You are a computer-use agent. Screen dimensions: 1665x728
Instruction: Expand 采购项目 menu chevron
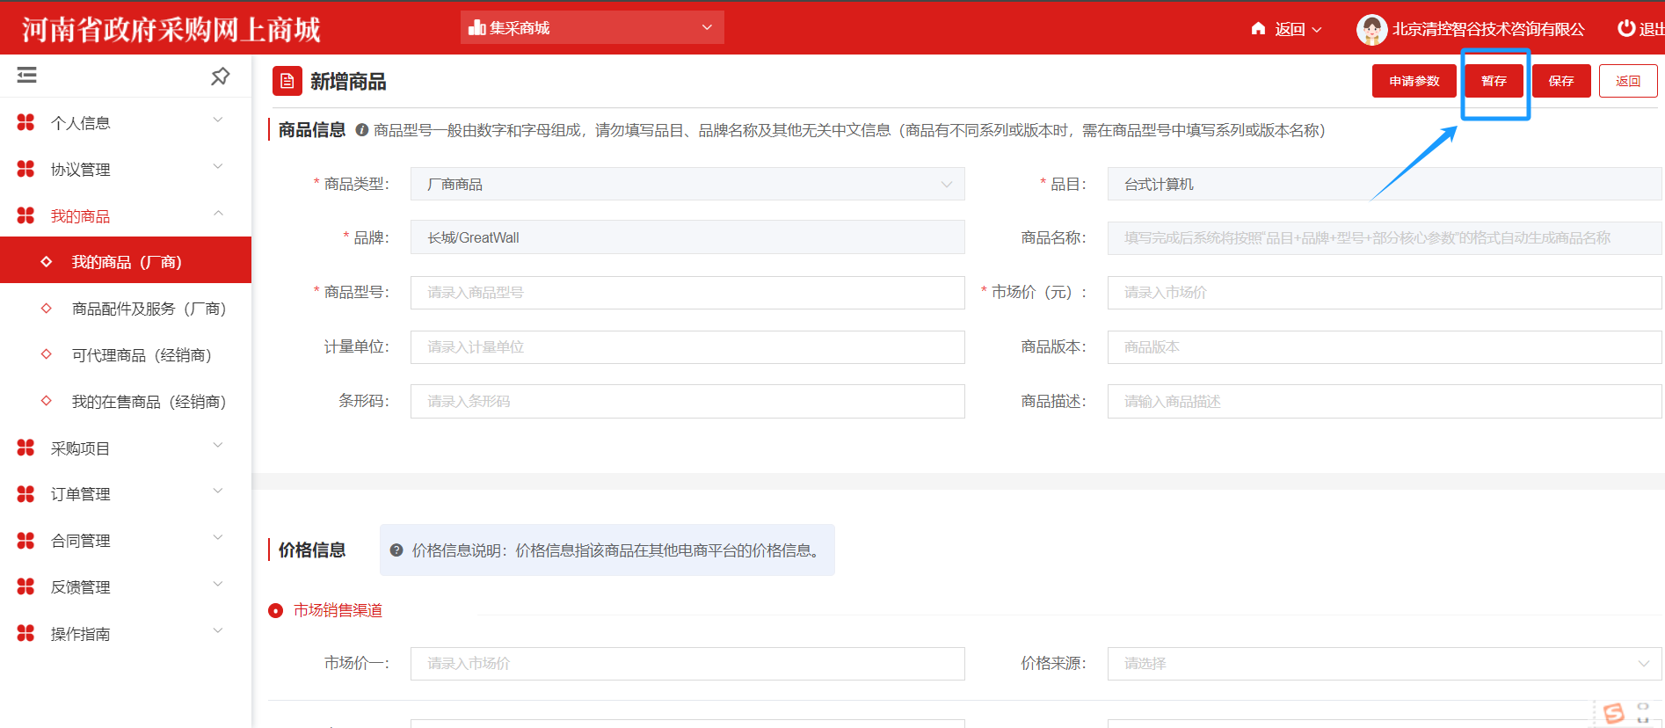(x=219, y=445)
